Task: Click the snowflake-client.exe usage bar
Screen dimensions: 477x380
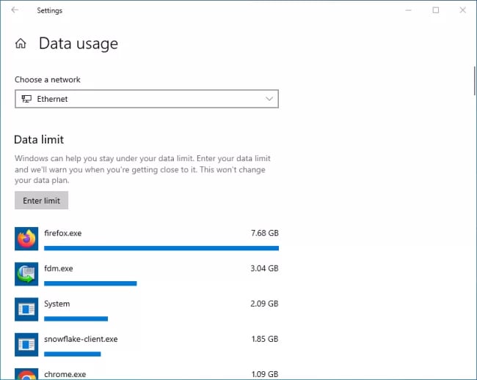Action: point(73,354)
